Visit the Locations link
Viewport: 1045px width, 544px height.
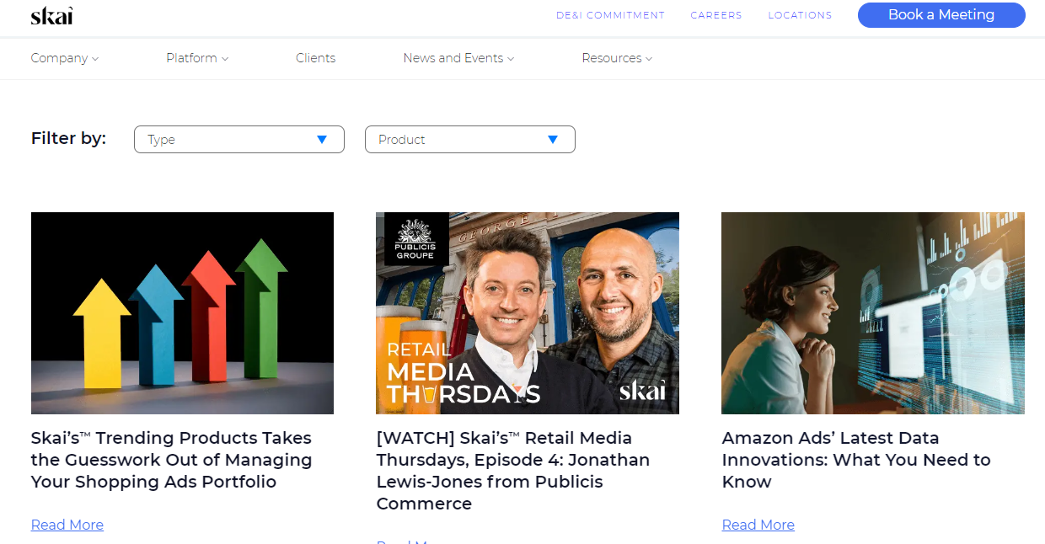(x=800, y=15)
